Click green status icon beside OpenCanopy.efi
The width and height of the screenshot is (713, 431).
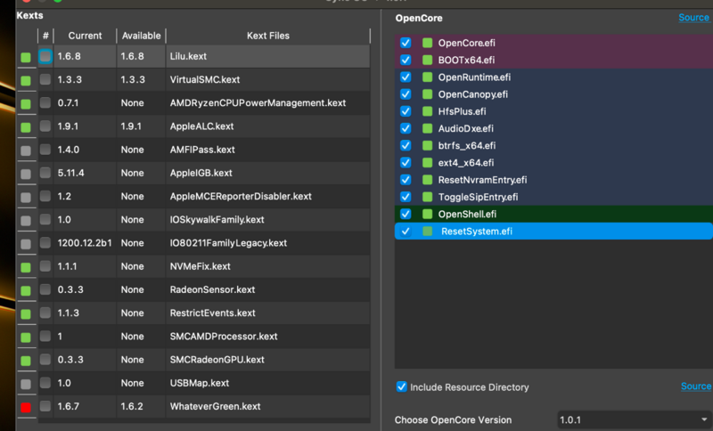click(428, 94)
